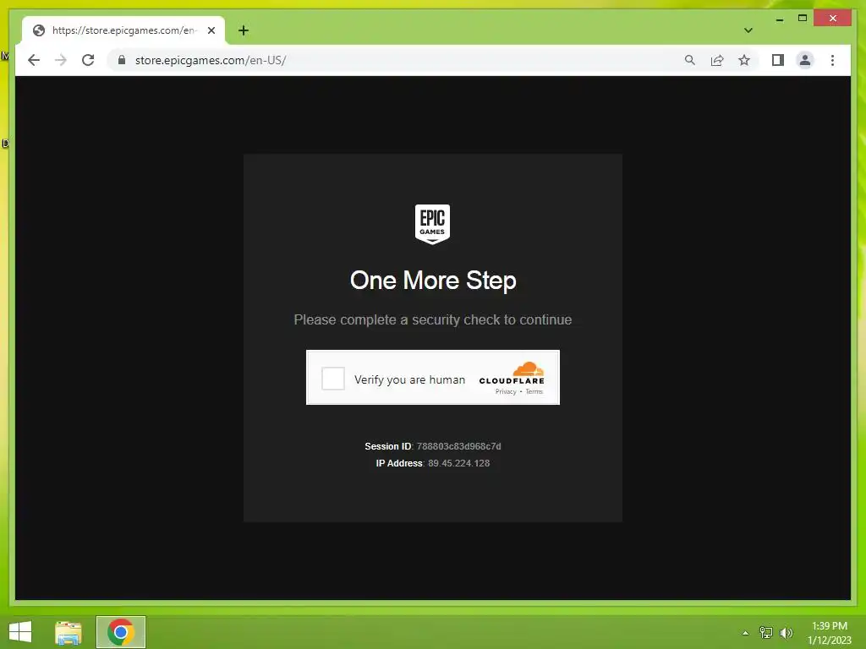Open a new browser tab

point(244,30)
